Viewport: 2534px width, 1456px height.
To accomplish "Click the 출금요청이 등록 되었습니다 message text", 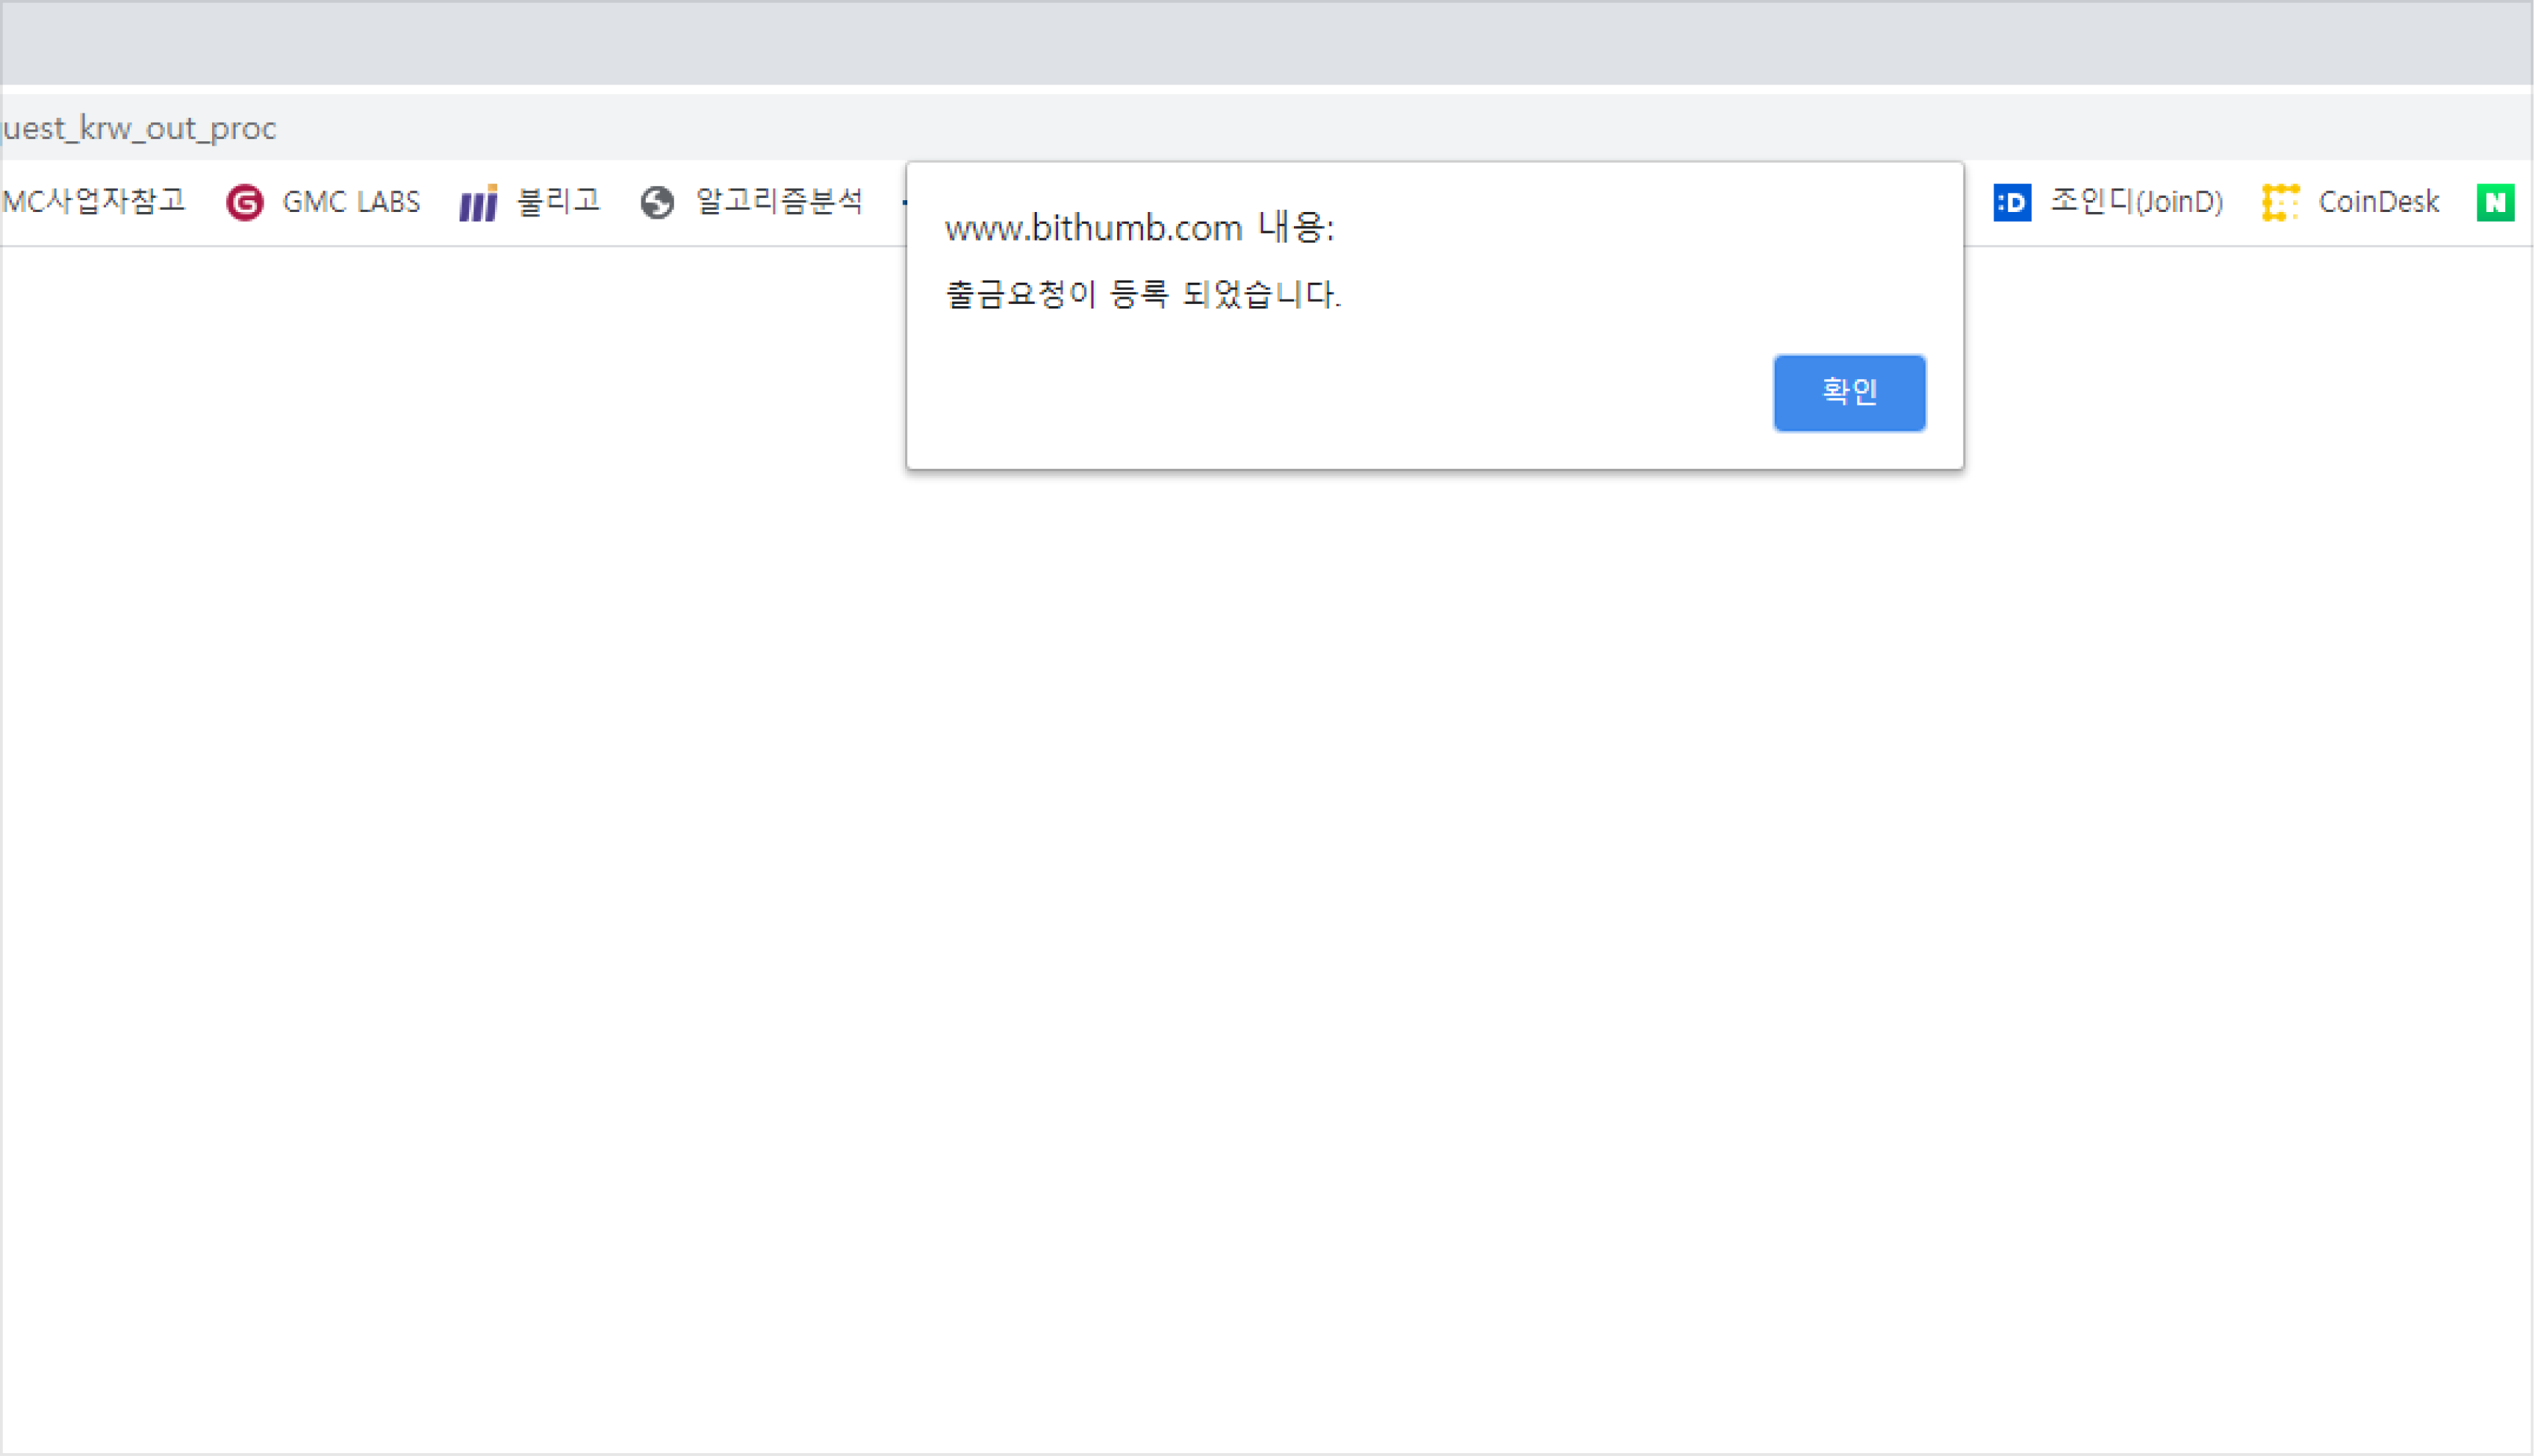I will point(1142,295).
